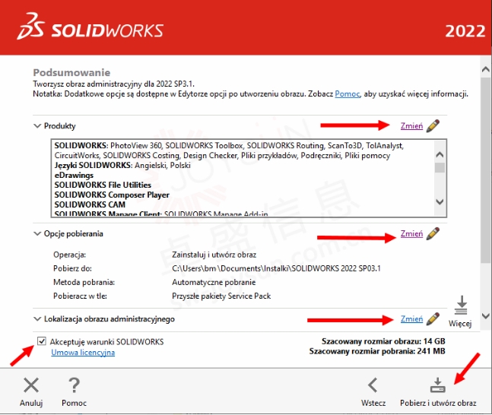The height and width of the screenshot is (415, 492).
Task: Open Zmień link for Produkty
Action: pyautogui.click(x=411, y=126)
